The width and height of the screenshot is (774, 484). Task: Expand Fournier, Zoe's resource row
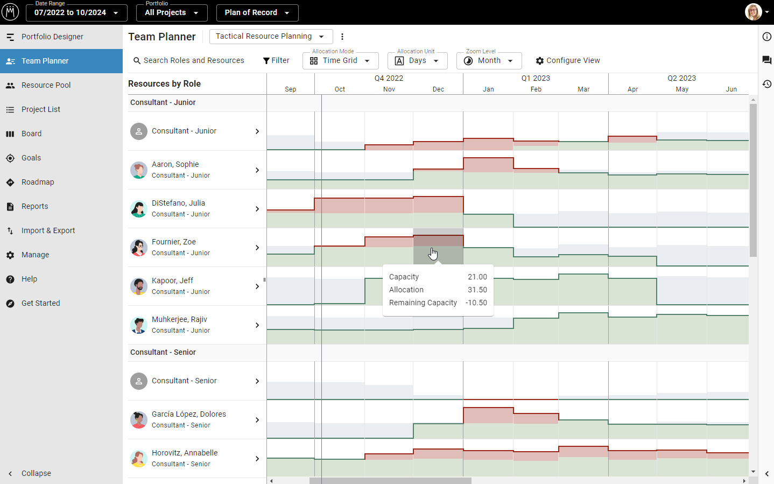click(x=257, y=247)
